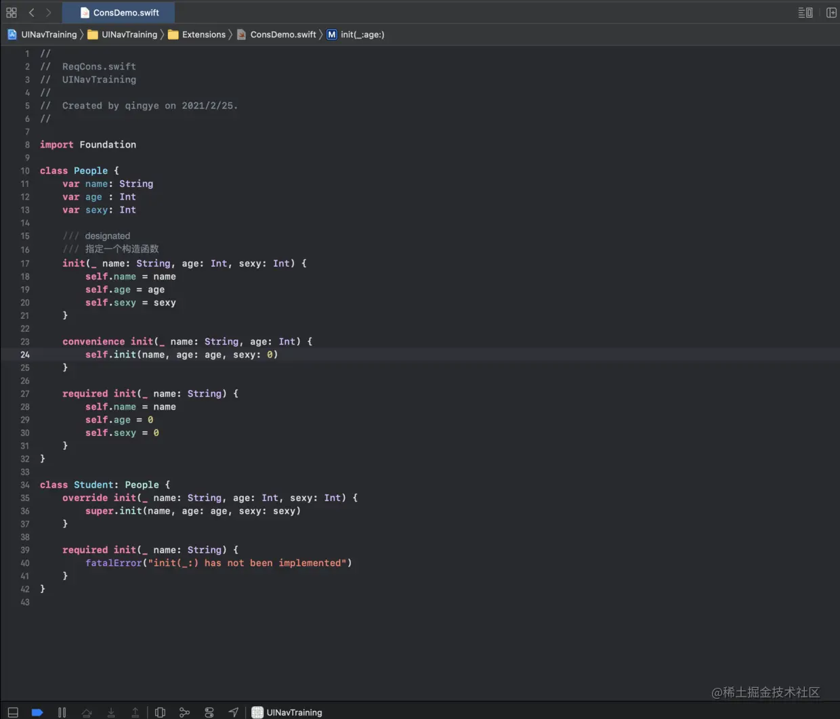Click the 'import Foundation' line

pyautogui.click(x=88, y=145)
